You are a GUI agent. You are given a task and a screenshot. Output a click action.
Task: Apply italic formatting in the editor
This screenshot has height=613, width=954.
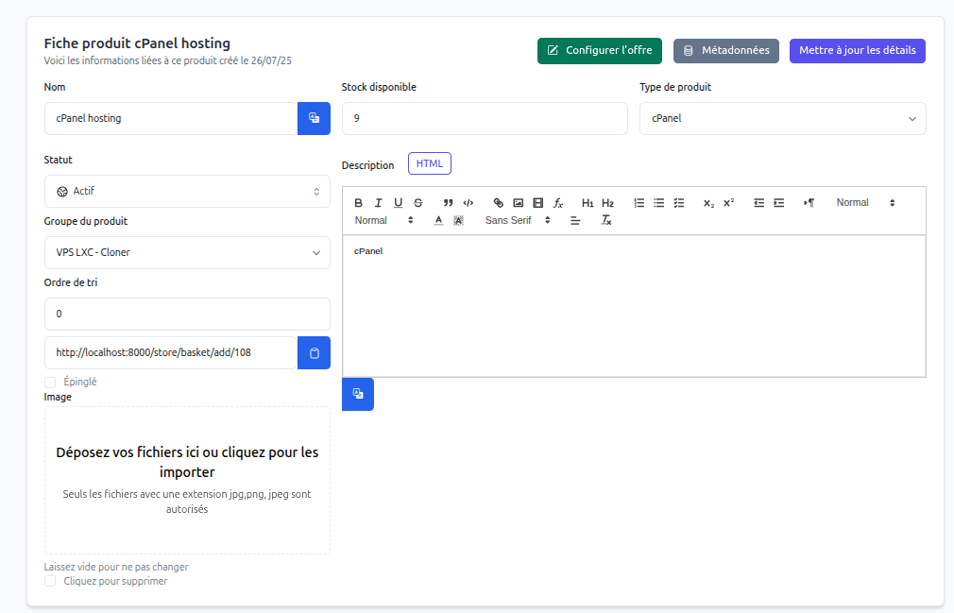point(378,203)
